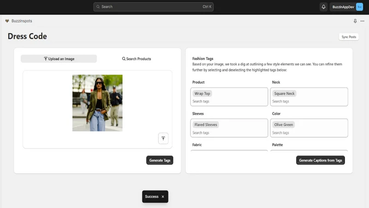Open the three-dot more options menu
Image resolution: width=369 pixels, height=208 pixels.
click(x=363, y=21)
